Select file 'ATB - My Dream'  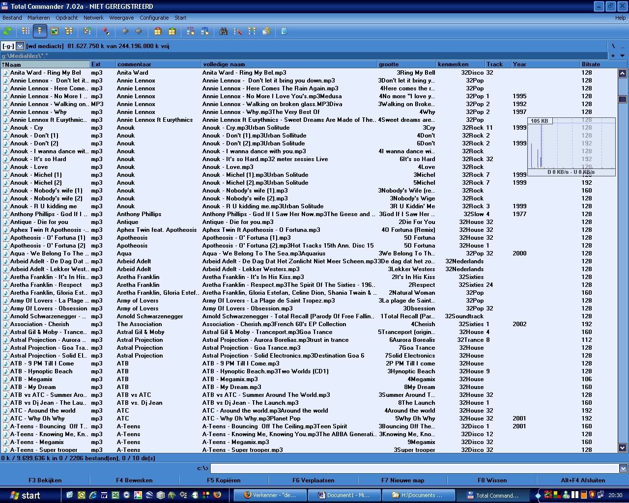[x=33, y=387]
